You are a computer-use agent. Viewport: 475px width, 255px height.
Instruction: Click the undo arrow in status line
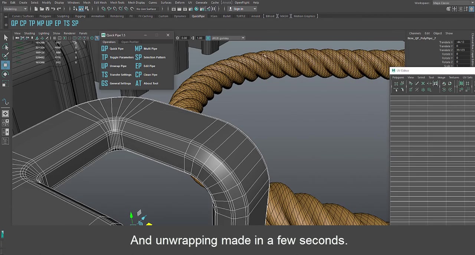(x=53, y=9)
